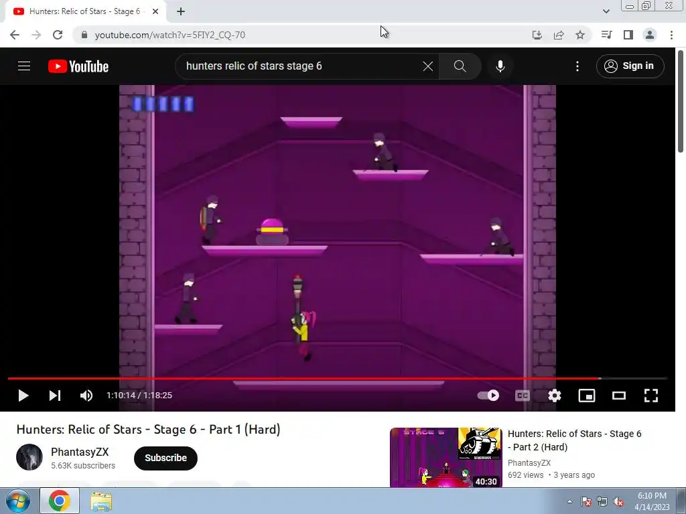This screenshot has width=686, height=514.
Task: View site information lock icon
Action: click(84, 35)
